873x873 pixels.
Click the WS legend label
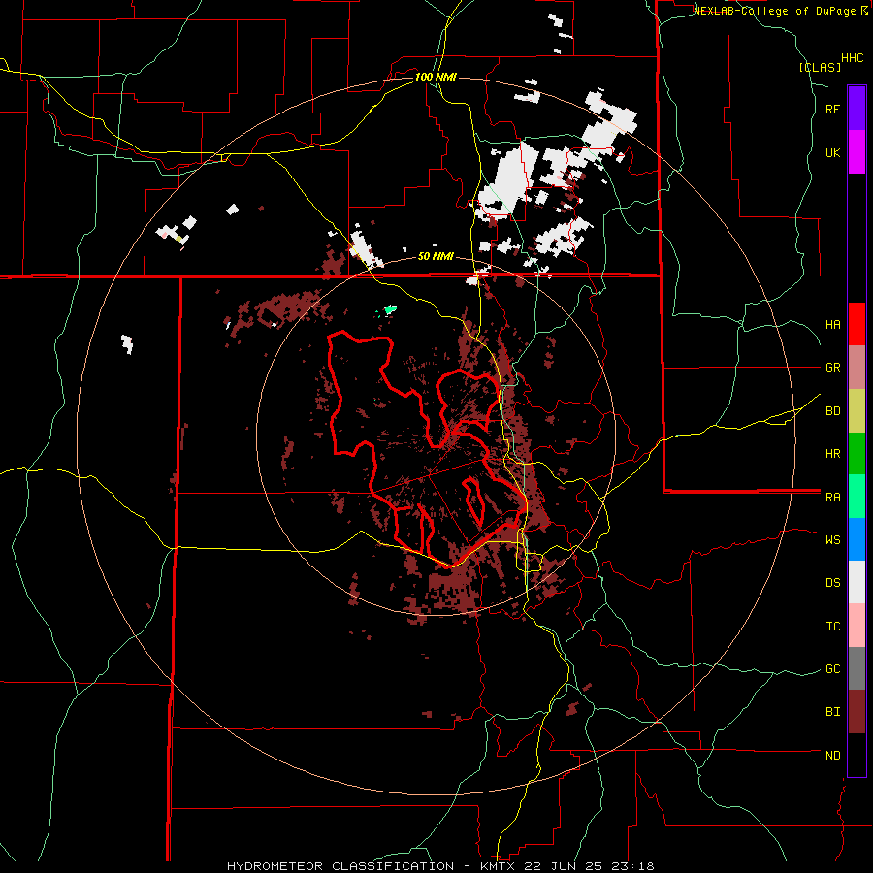832,539
